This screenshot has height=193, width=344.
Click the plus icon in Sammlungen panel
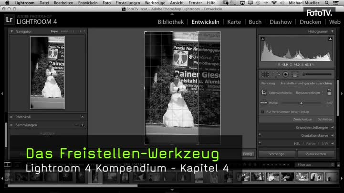[83, 125]
